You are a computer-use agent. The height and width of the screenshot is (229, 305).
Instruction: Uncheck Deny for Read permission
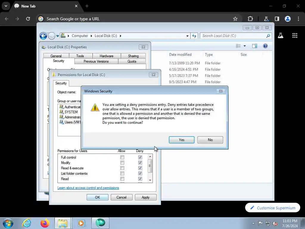point(140,179)
